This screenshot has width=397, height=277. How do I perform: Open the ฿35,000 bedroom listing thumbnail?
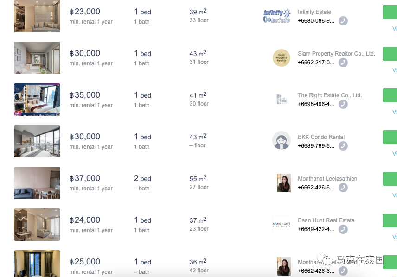coord(37,100)
